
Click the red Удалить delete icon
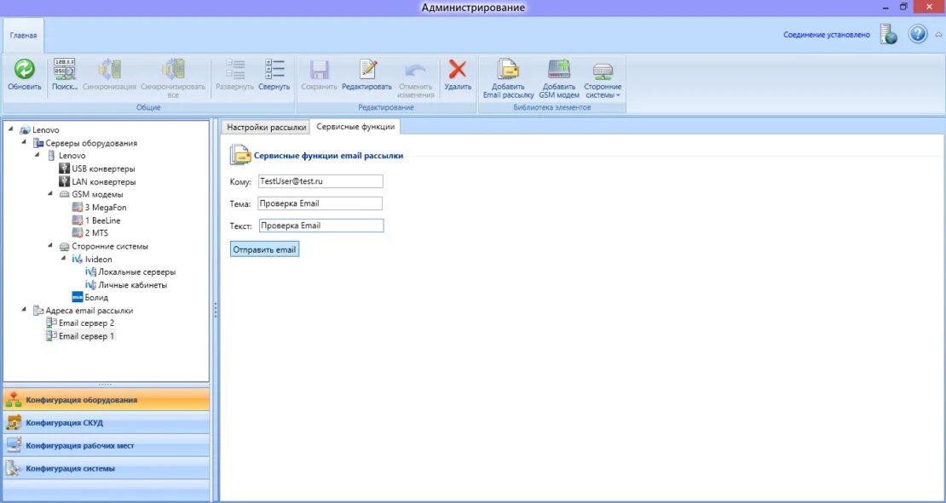pos(458,69)
